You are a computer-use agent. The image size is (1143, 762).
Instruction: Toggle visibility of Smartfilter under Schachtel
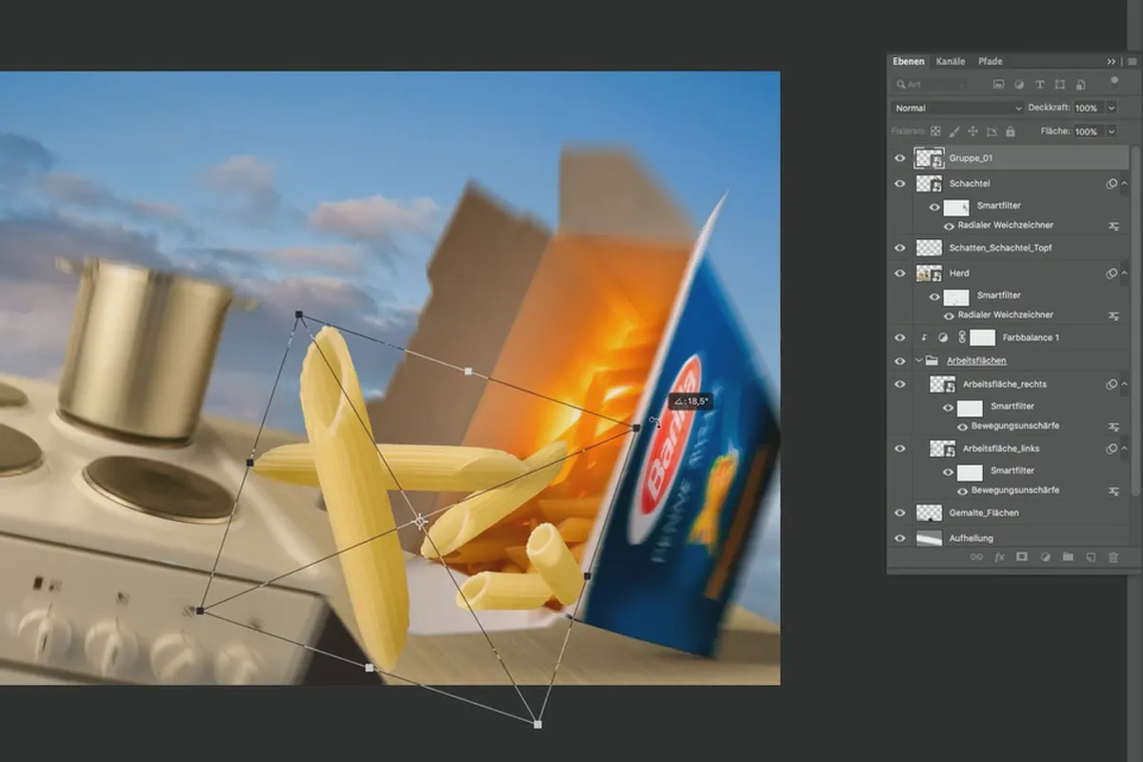pos(934,207)
